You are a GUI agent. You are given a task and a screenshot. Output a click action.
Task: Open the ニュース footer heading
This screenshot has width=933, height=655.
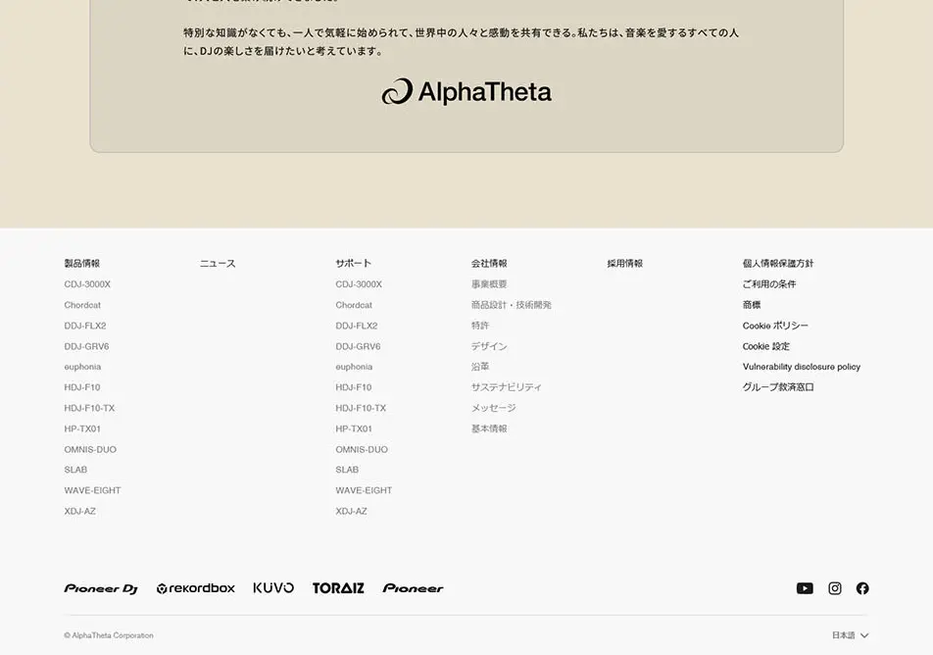click(218, 263)
